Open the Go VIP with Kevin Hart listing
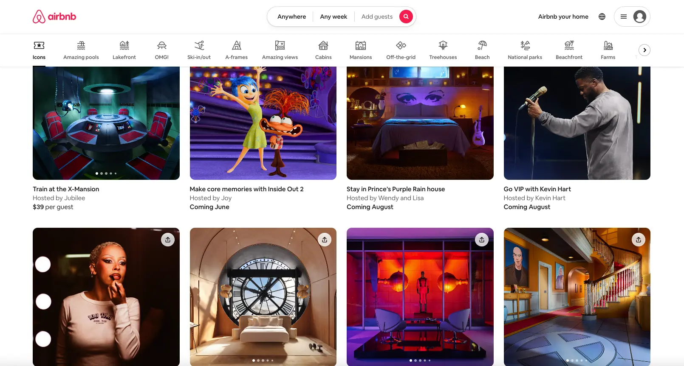Viewport: 684px width, 366px height. point(537,189)
